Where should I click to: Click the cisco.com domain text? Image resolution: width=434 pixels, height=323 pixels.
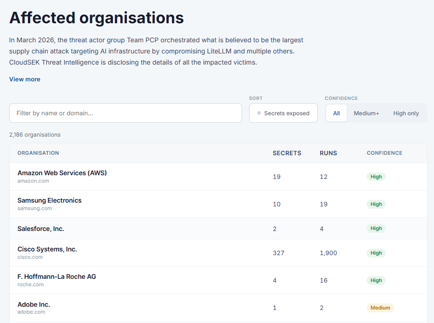coord(30,257)
